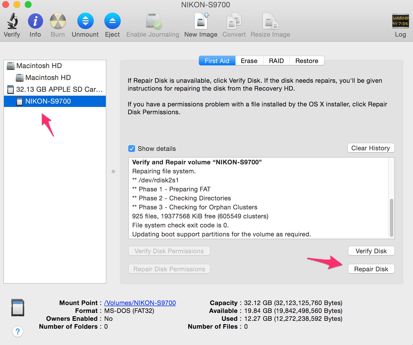
Task: Click the Format value "MS-DOS (FAT32)"
Action: click(x=129, y=311)
